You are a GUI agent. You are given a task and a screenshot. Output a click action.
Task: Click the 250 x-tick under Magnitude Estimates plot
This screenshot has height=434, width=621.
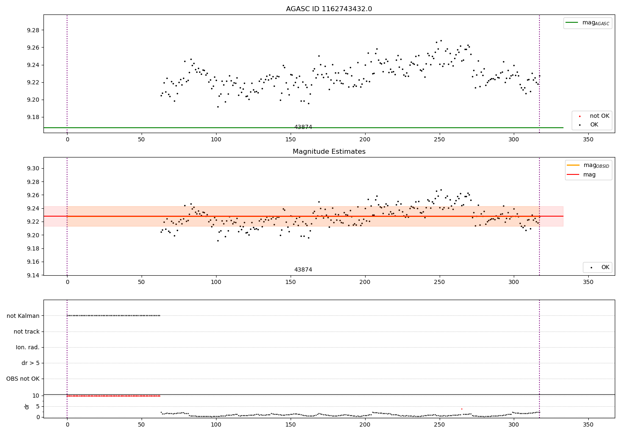439,282
